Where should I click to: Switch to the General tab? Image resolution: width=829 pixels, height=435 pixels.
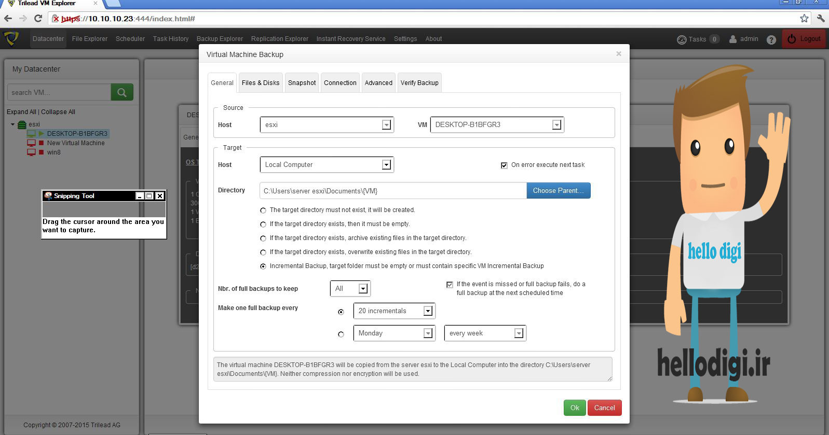[222, 83]
